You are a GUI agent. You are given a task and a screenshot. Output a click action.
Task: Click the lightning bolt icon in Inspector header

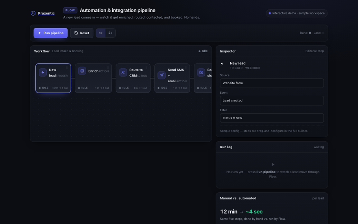click(x=222, y=64)
